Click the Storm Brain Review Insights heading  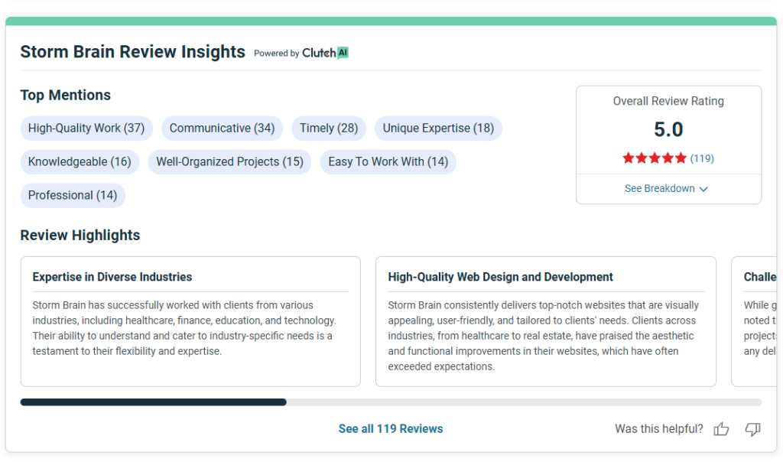pos(133,52)
